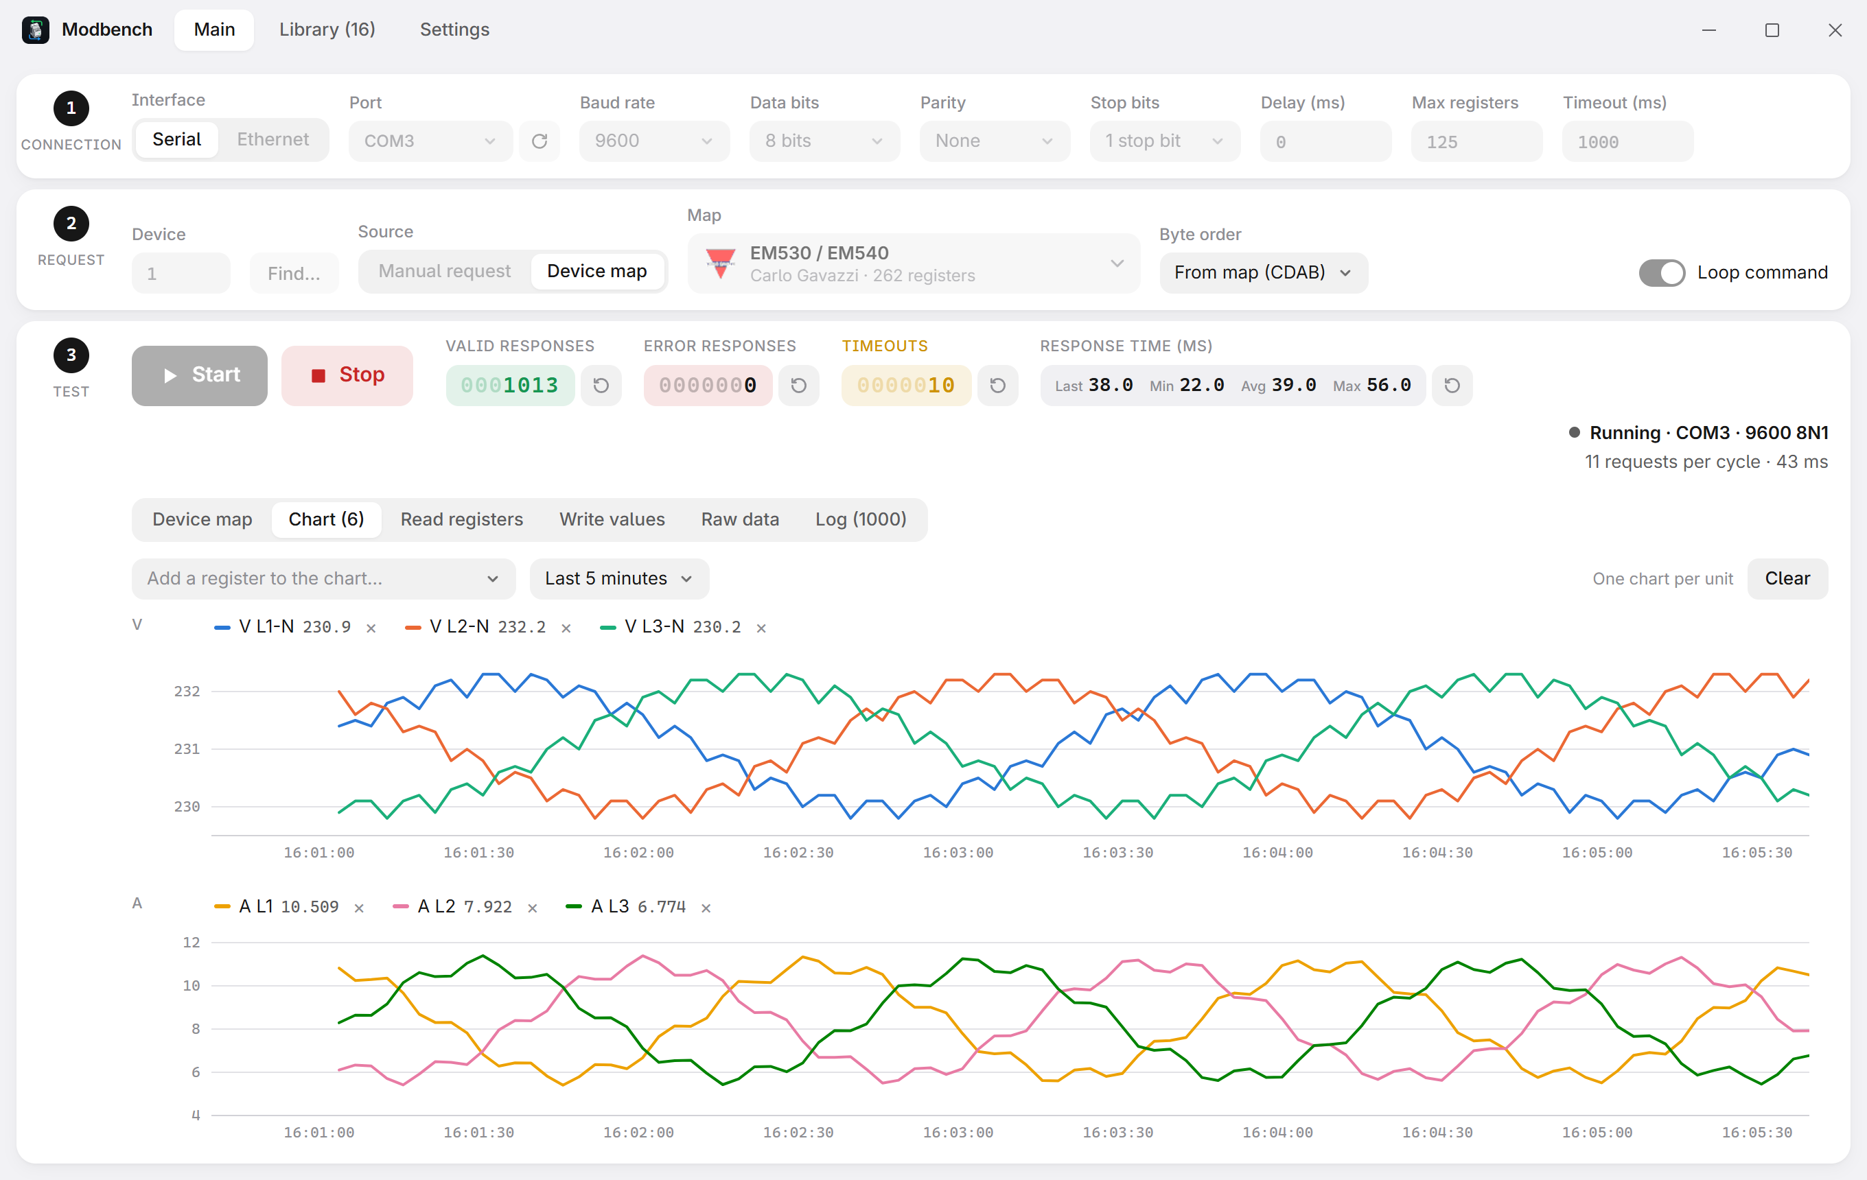Switch to the Write values tab
The height and width of the screenshot is (1180, 1867).
pos(612,519)
